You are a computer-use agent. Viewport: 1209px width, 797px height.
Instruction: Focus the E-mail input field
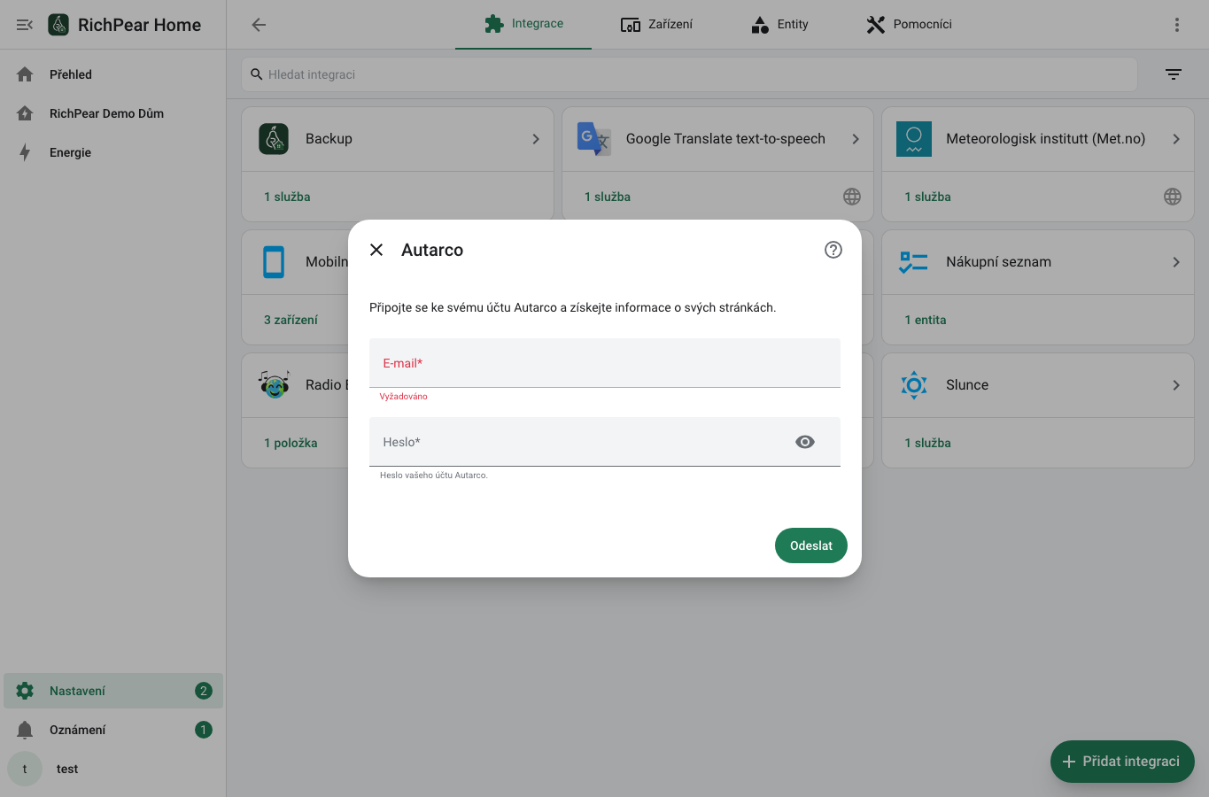tap(605, 363)
